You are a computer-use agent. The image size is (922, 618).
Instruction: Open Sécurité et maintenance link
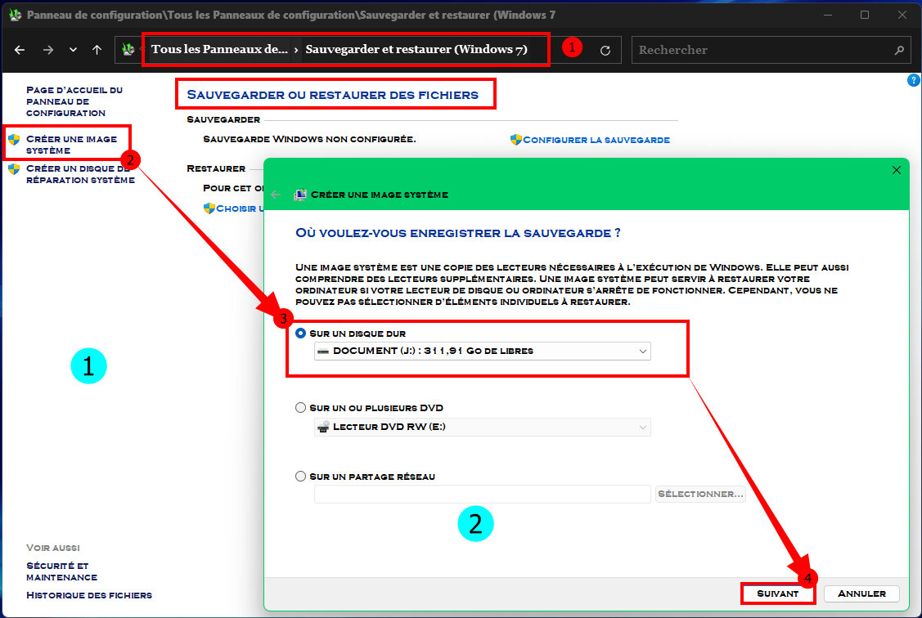[61, 571]
